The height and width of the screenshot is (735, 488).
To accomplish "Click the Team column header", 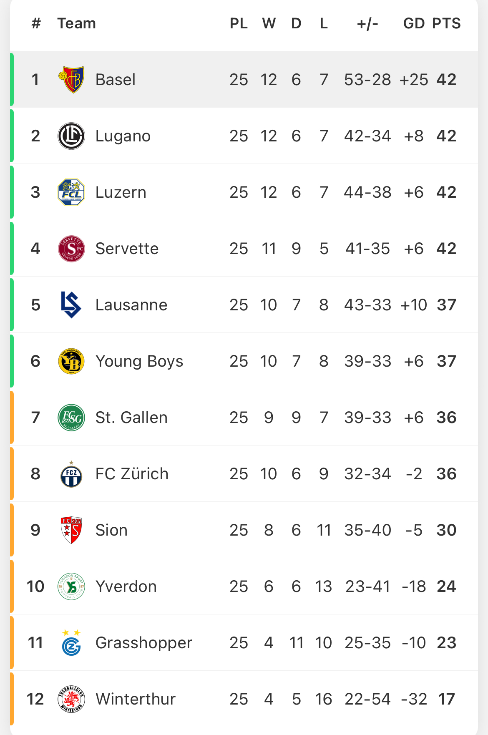I will (77, 23).
